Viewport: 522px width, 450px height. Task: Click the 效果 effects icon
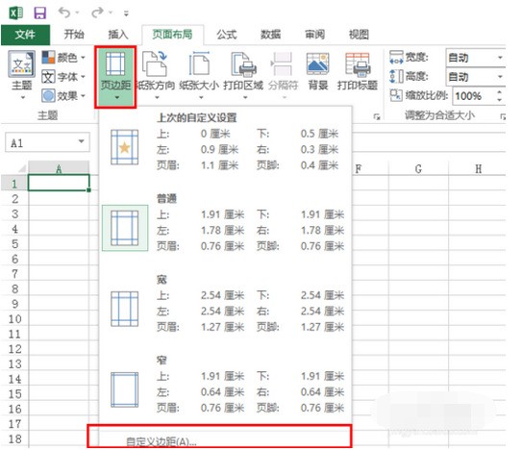(48, 95)
